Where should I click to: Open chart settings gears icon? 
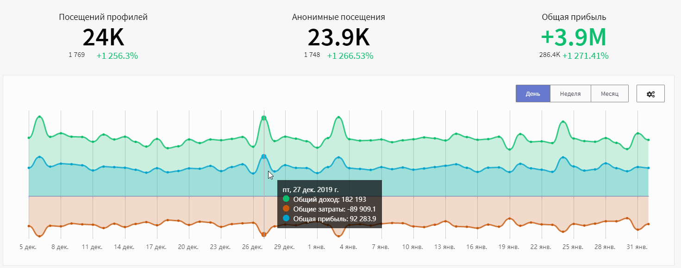tap(650, 93)
